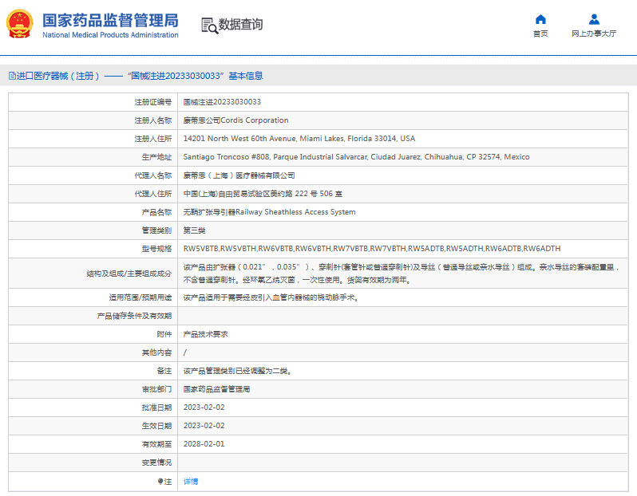This screenshot has height=496, width=637.
Task: Click the 数据查询 label
Action: [x=240, y=25]
